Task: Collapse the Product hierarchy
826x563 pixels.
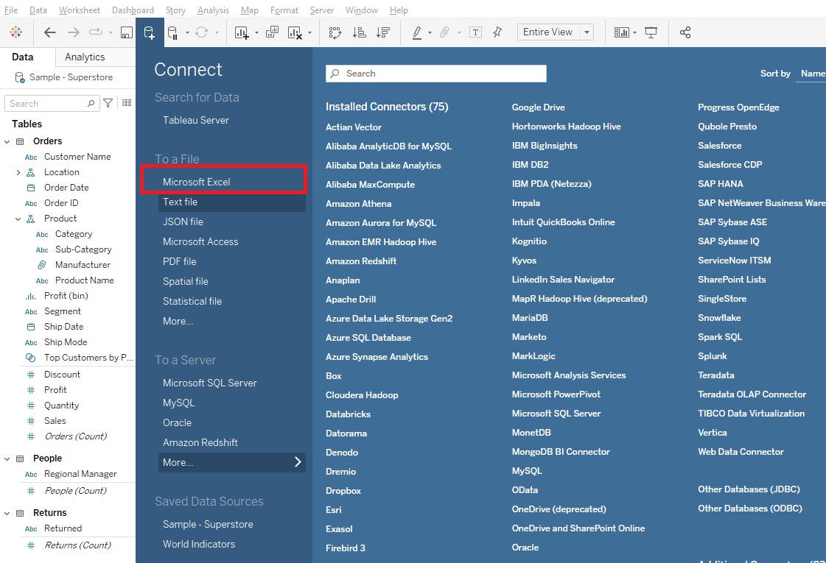Action: (x=18, y=219)
